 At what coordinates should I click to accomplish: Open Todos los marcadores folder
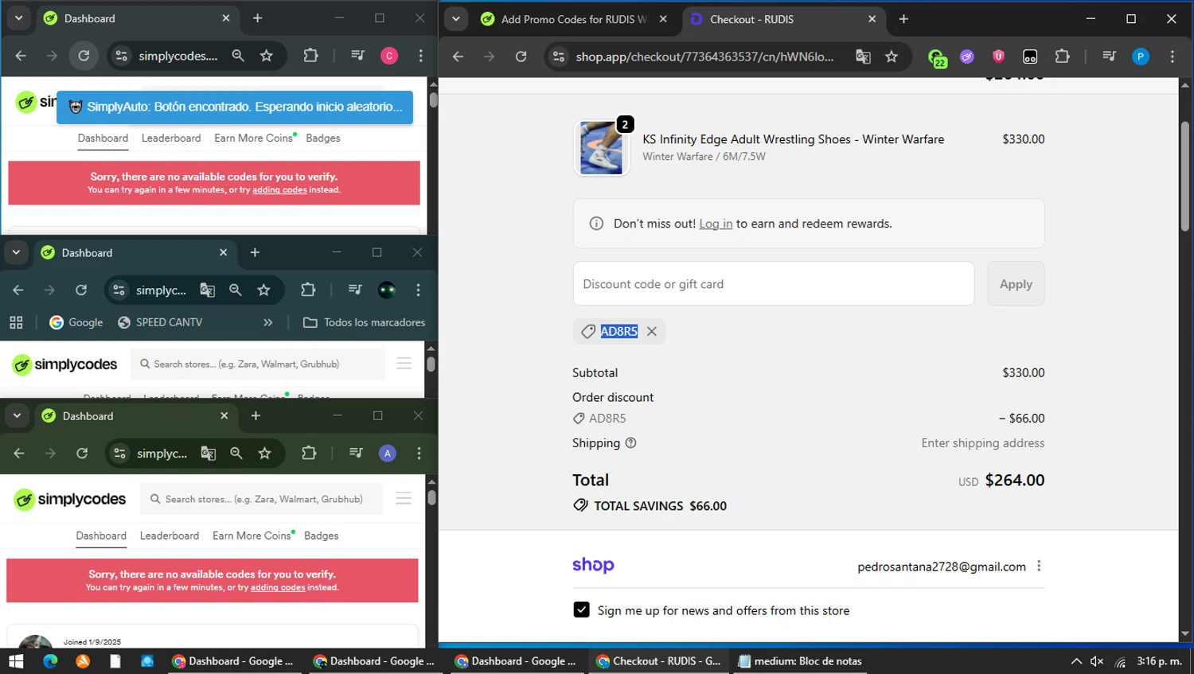coord(365,322)
